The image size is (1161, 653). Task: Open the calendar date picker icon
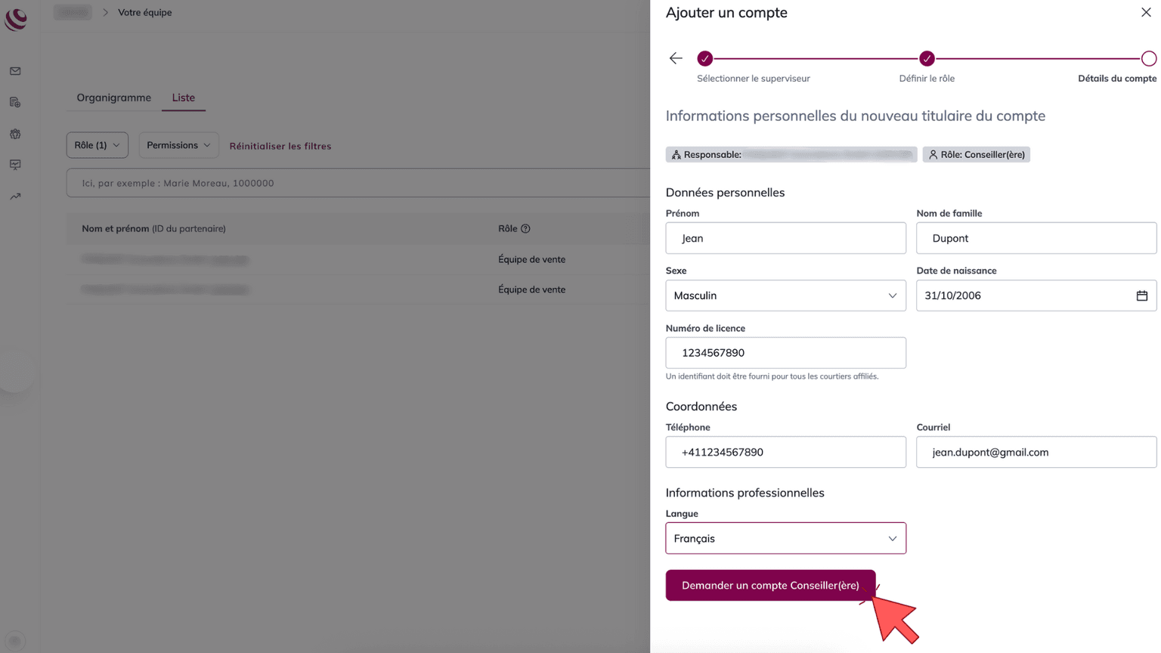point(1141,296)
